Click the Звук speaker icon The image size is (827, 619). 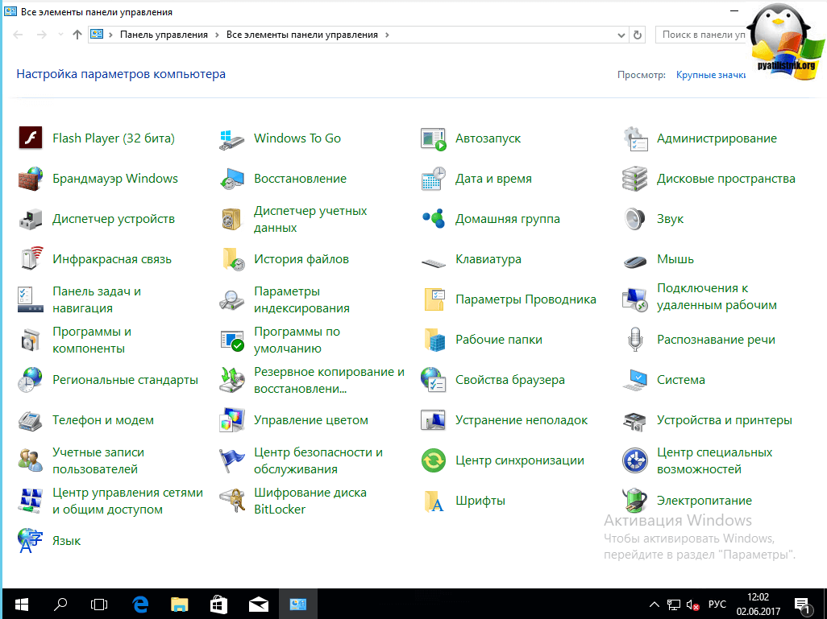click(x=634, y=219)
